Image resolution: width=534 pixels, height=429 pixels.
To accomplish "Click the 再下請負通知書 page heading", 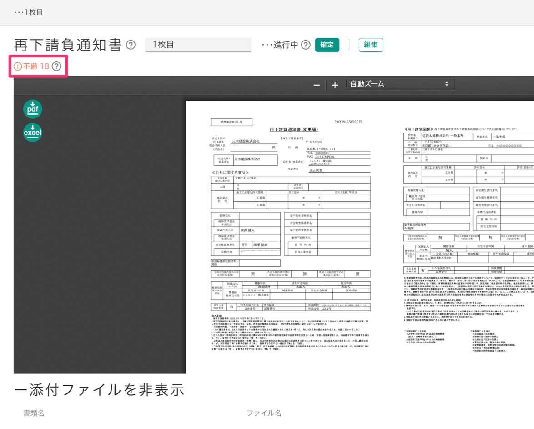I will pos(68,45).
